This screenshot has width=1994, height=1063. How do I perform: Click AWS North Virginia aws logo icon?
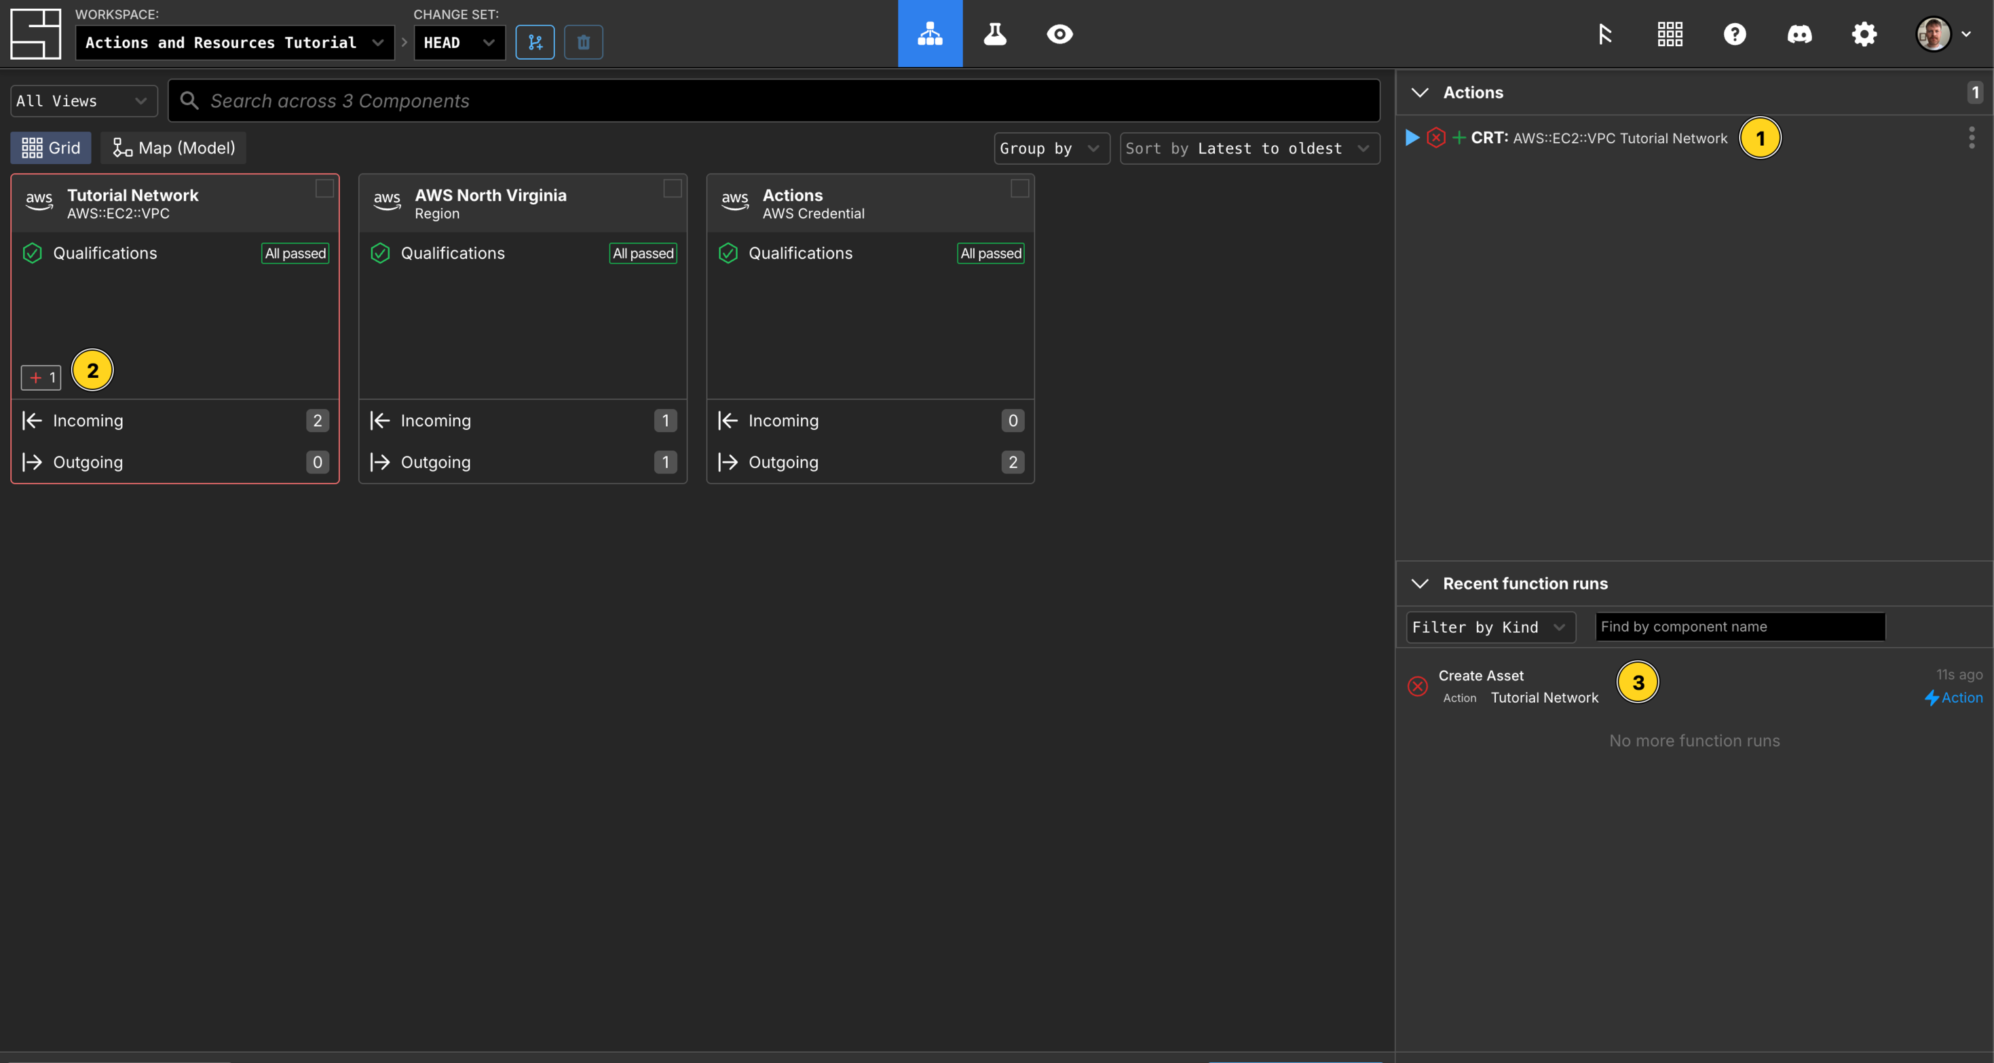387,201
